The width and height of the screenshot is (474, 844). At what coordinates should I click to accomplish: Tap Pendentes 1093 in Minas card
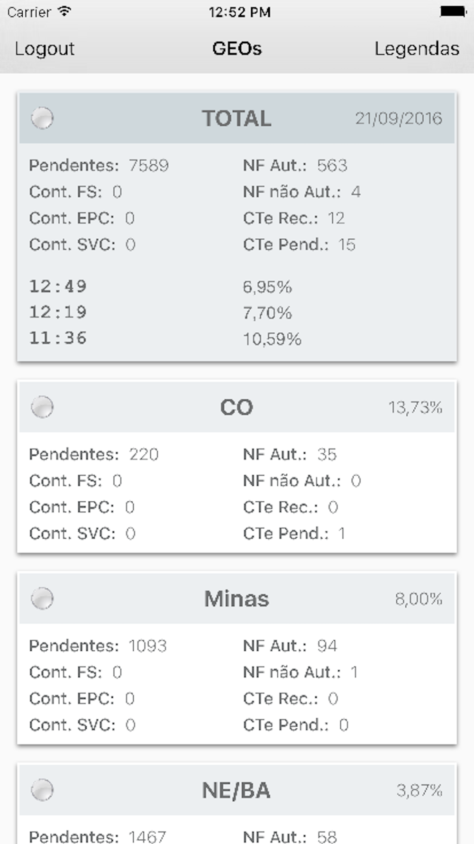(x=98, y=646)
